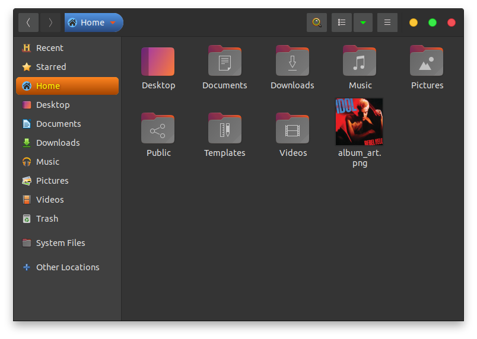Go forward with the right arrow button
Viewport: 477px width, 339px height.
[50, 23]
